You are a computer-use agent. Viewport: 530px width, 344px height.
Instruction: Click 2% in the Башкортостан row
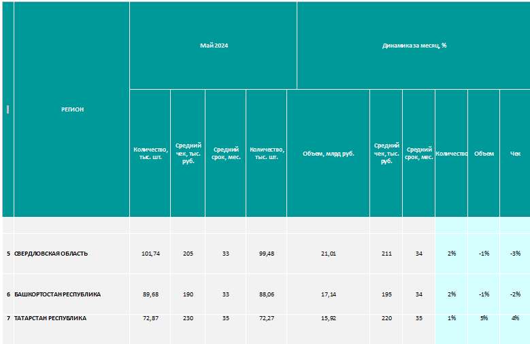coord(451,294)
